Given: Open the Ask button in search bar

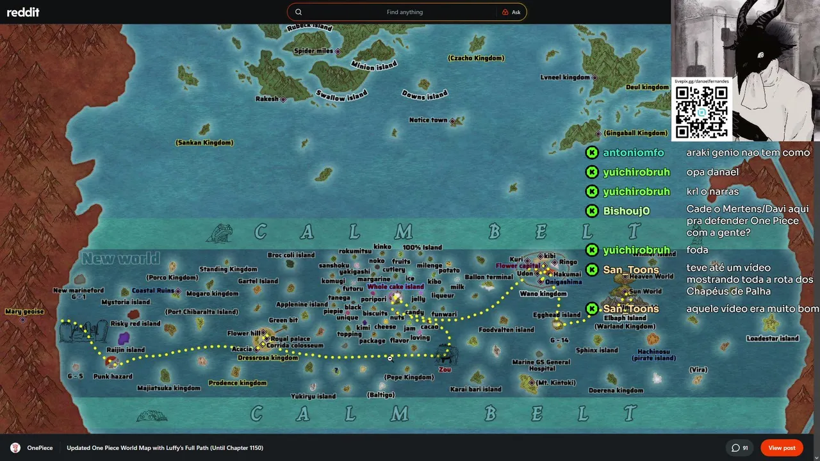Looking at the screenshot, I should pyautogui.click(x=511, y=12).
